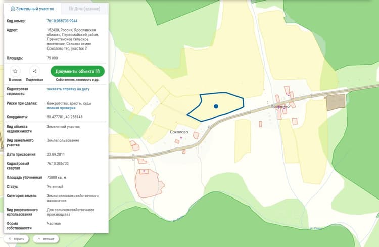Open полная проверка link

point(61,108)
